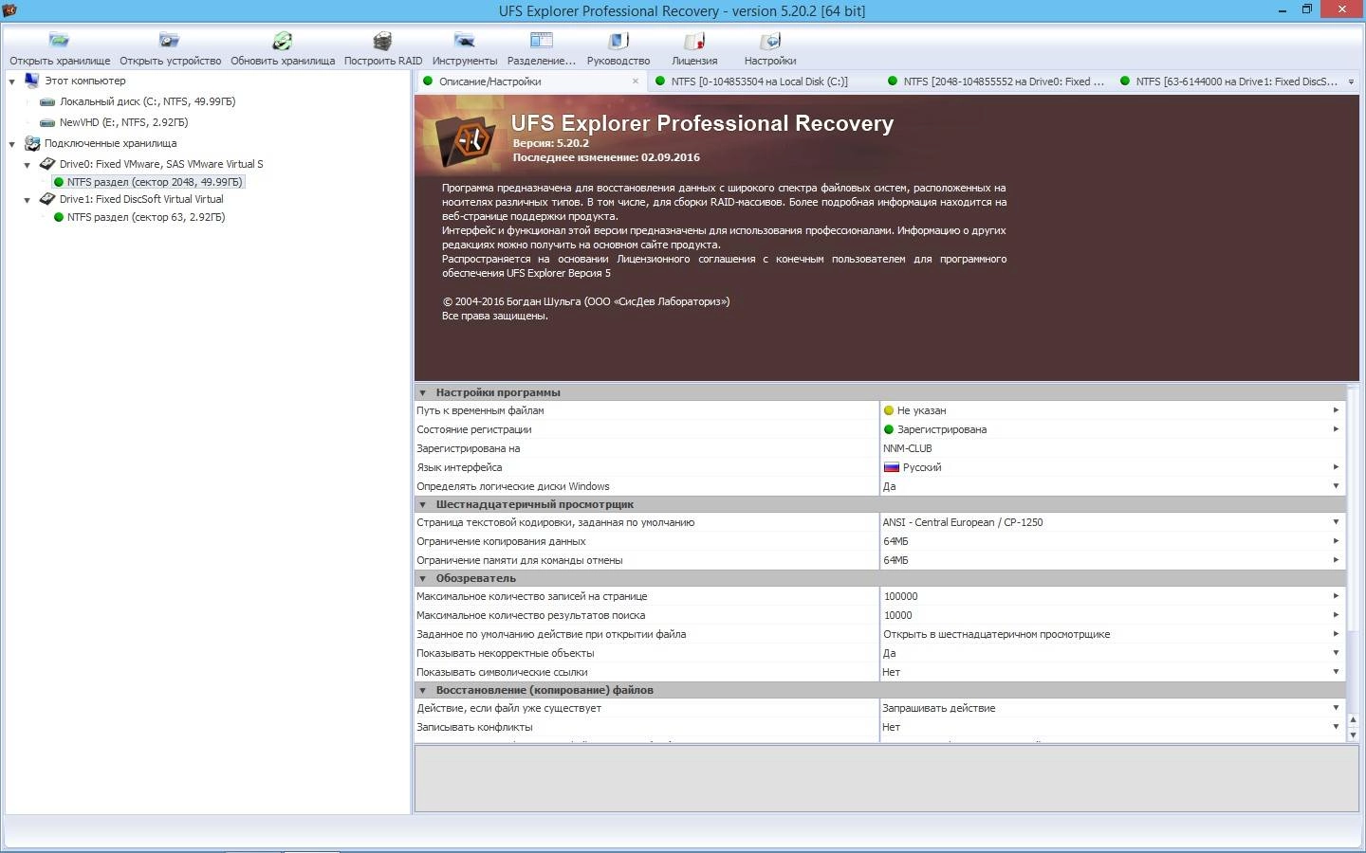Collapse the Настройки программы section
The image size is (1366, 853).
click(423, 392)
